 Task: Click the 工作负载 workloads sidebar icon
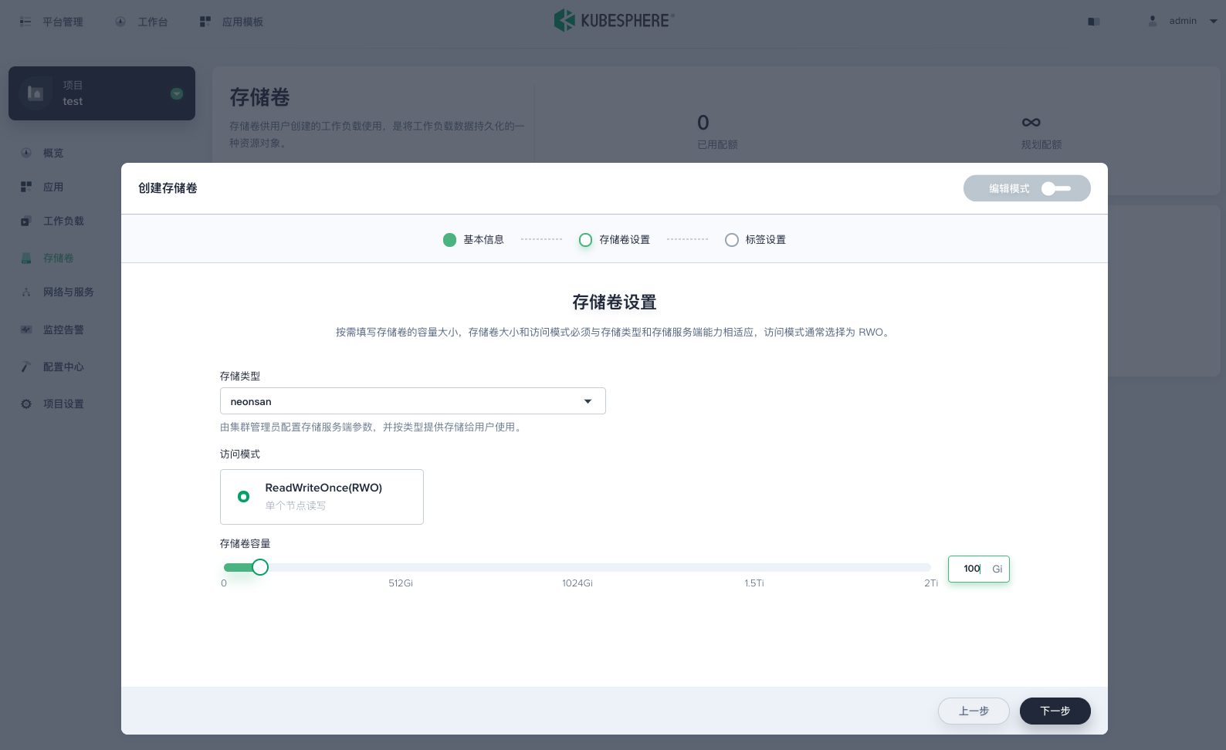click(26, 221)
